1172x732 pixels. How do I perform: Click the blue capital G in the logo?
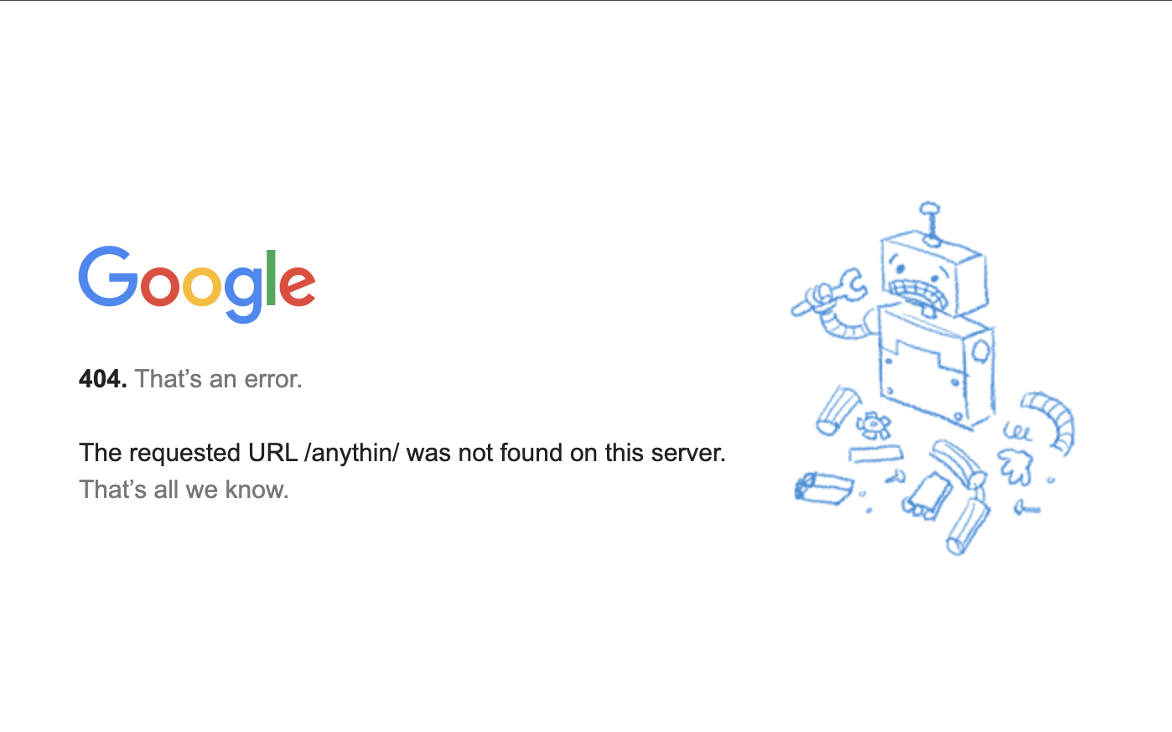[108, 277]
